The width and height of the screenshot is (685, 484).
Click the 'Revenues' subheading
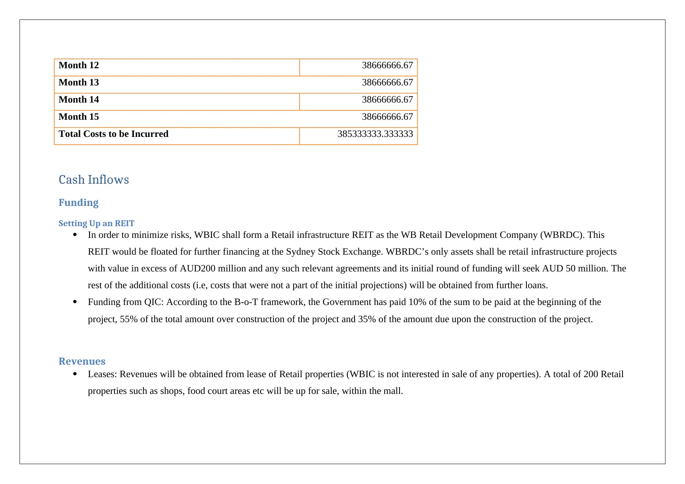(82, 361)
